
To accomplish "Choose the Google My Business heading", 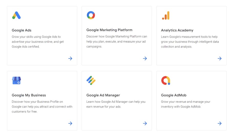I will click(x=29, y=95).
